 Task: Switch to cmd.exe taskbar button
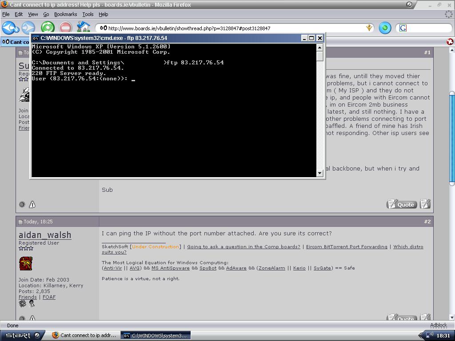(x=155, y=336)
